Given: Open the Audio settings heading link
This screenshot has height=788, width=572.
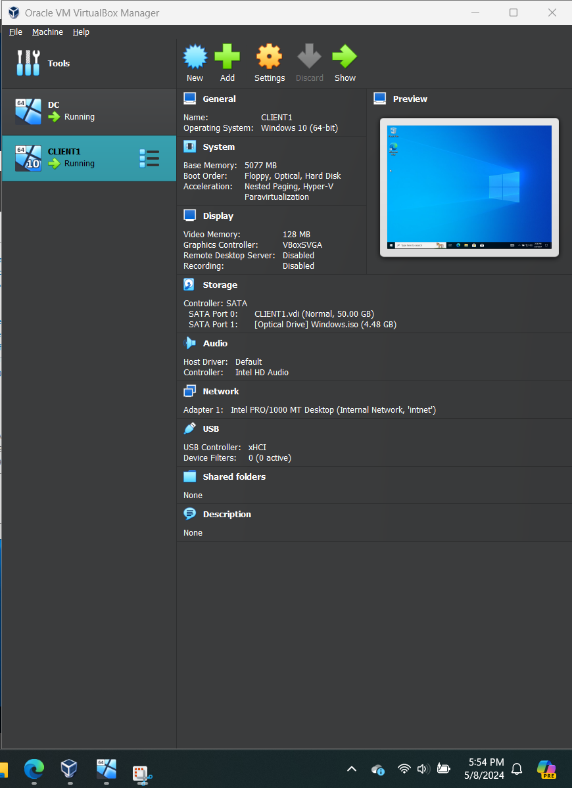Looking at the screenshot, I should point(215,343).
